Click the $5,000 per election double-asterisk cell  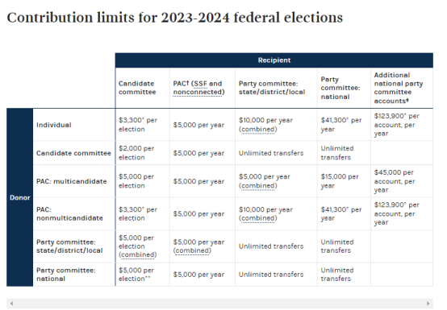tap(136, 275)
